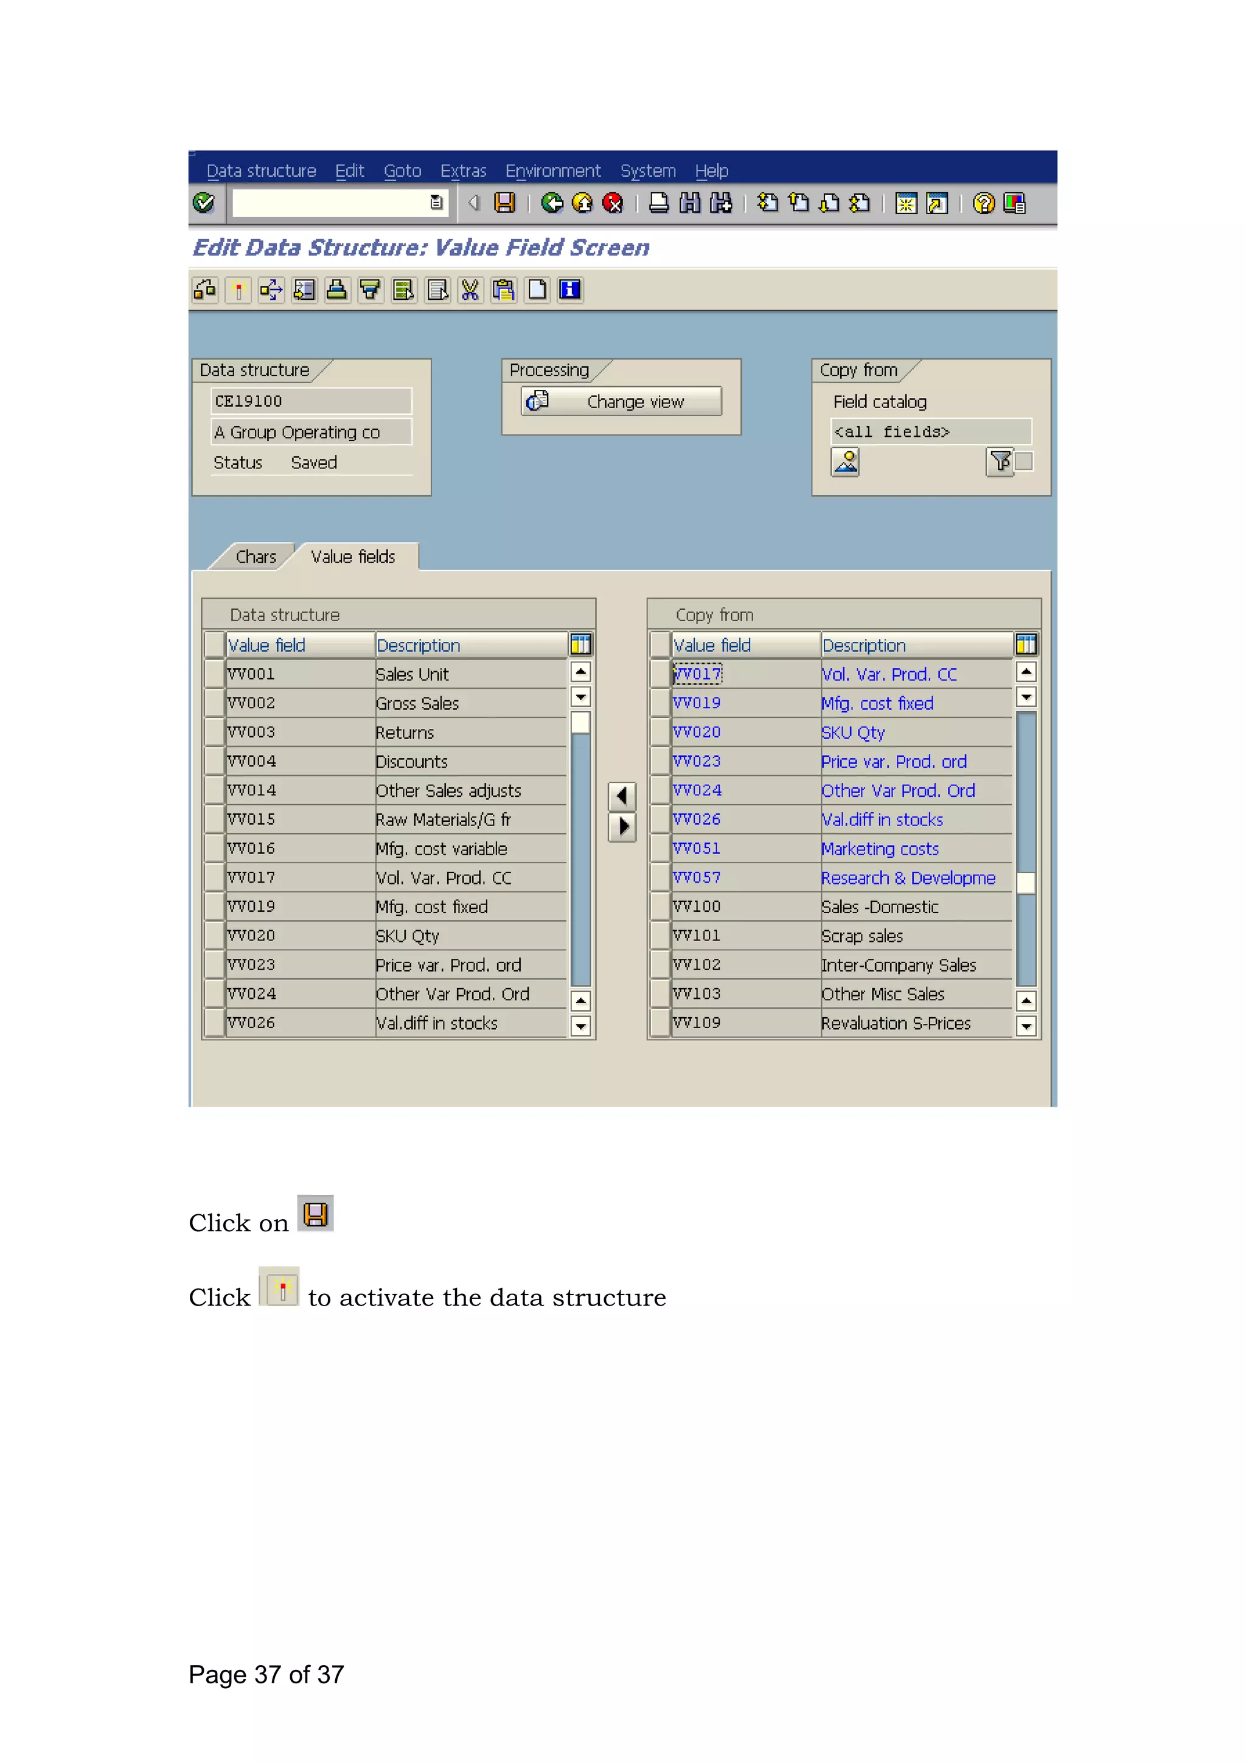
Task: Collapse the command field using the triangle
Action: coord(474,203)
